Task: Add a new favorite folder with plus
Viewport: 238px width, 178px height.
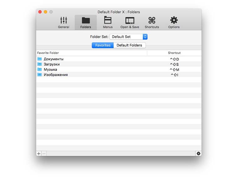Action: [x=39, y=154]
